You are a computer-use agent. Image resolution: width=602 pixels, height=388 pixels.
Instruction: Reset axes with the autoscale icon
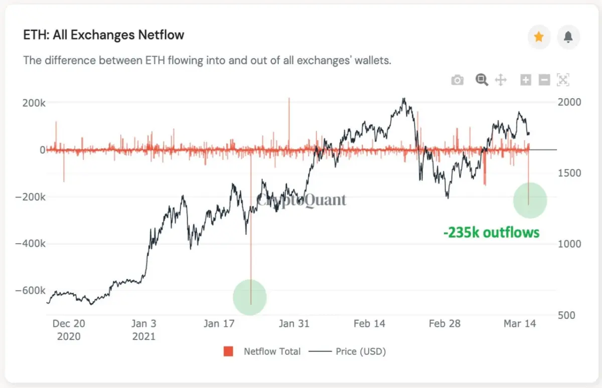[x=563, y=80]
